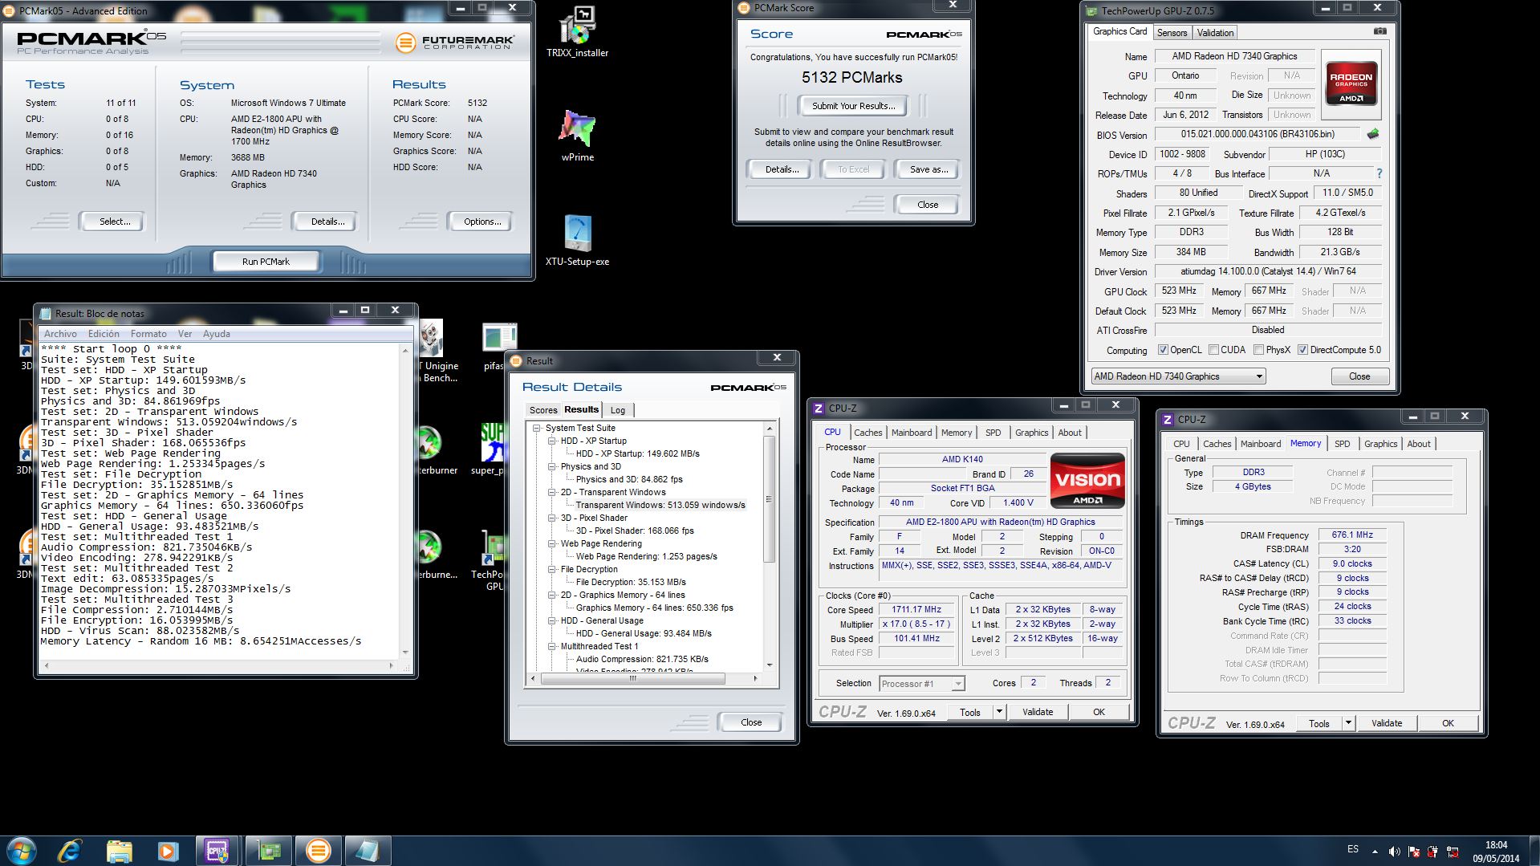
Task: Switch to Notepad via its taskbar button
Action: pos(368,850)
